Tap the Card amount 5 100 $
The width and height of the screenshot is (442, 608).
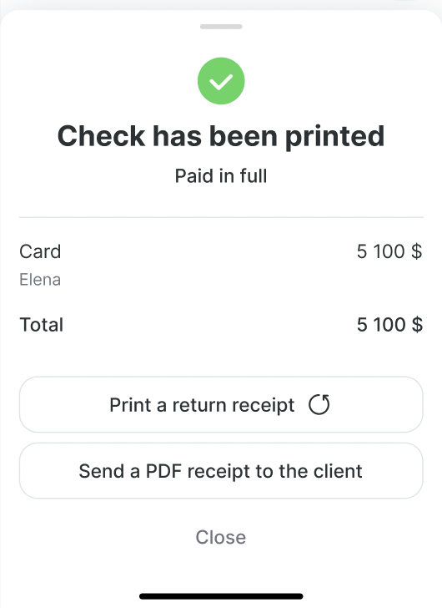click(389, 251)
